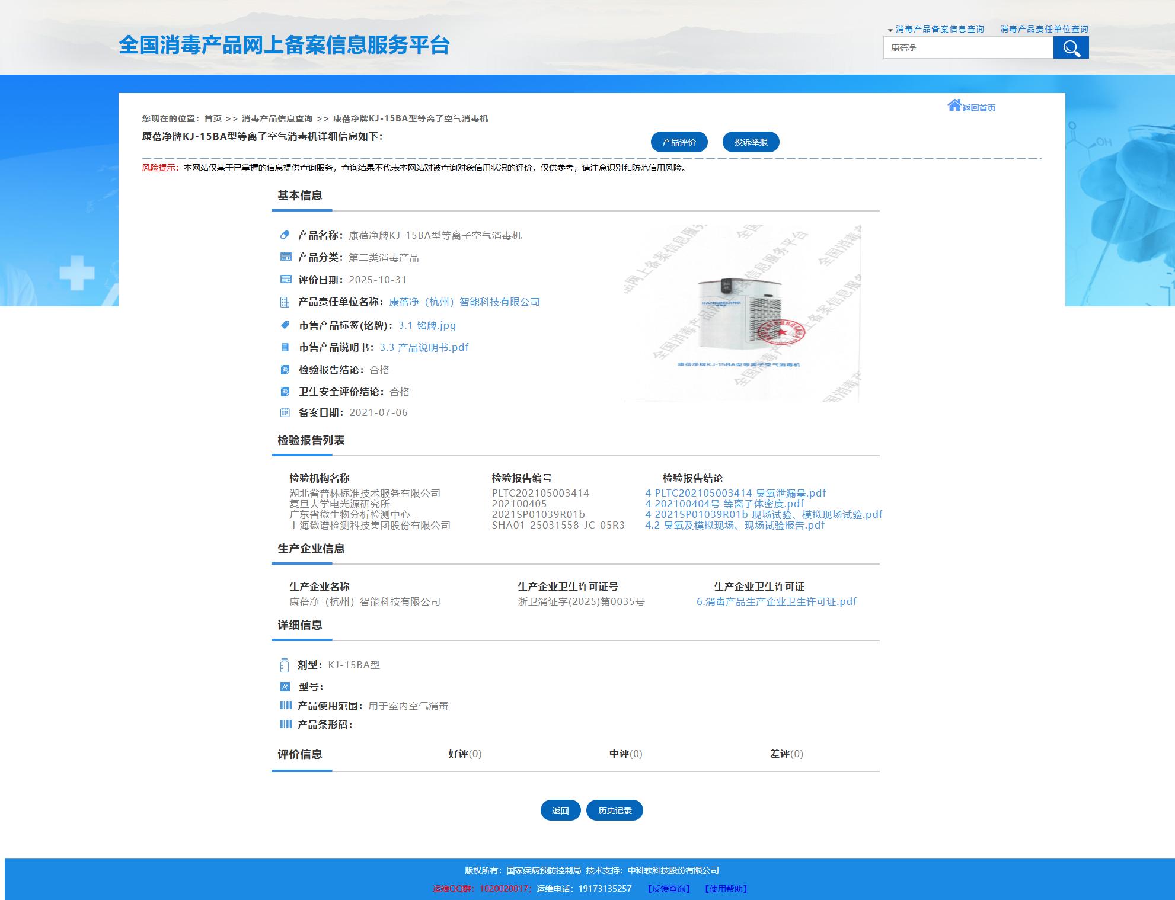Open the 康蓓净（杭州）智能科技有限公司 responsible unit link
1175x900 pixels.
point(464,302)
